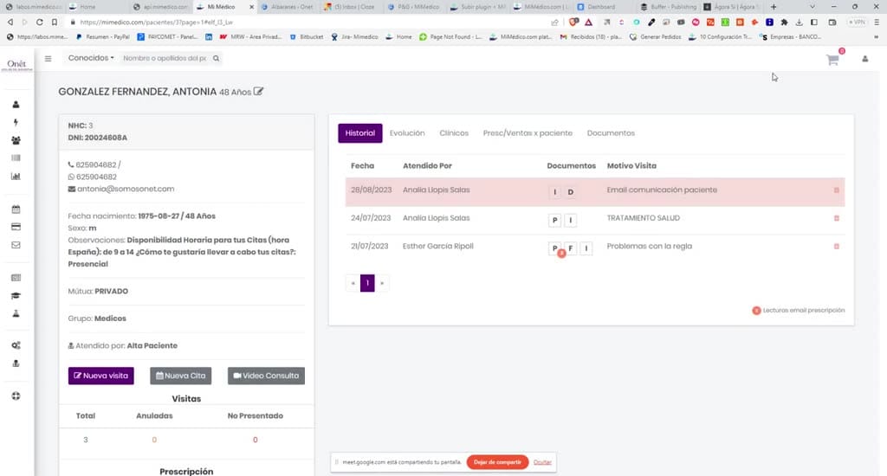Click patient email antonia@somosonet.com
887x476 pixels.
click(x=126, y=189)
